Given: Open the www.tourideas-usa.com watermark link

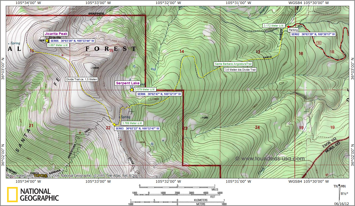Looking at the screenshot, I should [270, 159].
